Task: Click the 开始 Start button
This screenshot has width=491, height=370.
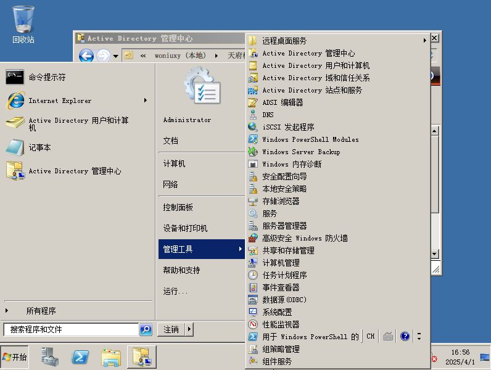Action: pyautogui.click(x=14, y=357)
